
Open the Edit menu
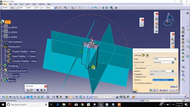tap(16, 4)
